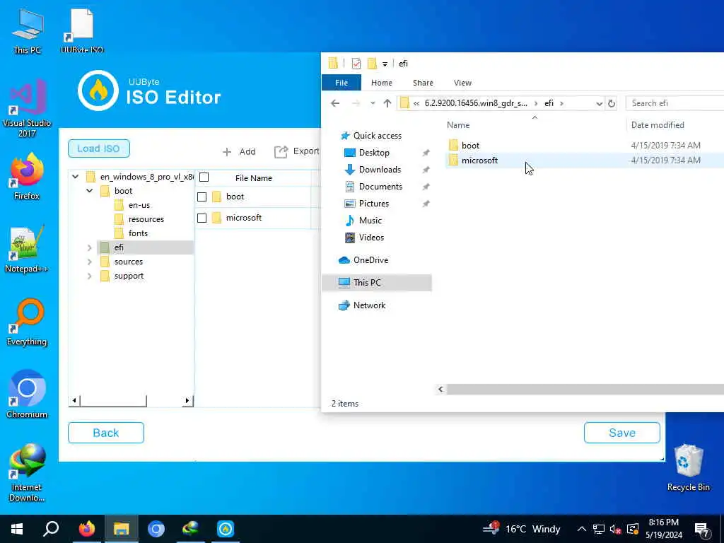Image resolution: width=724 pixels, height=543 pixels.
Task: Open the weather widget showing 16°C Windy
Action: pos(522,529)
